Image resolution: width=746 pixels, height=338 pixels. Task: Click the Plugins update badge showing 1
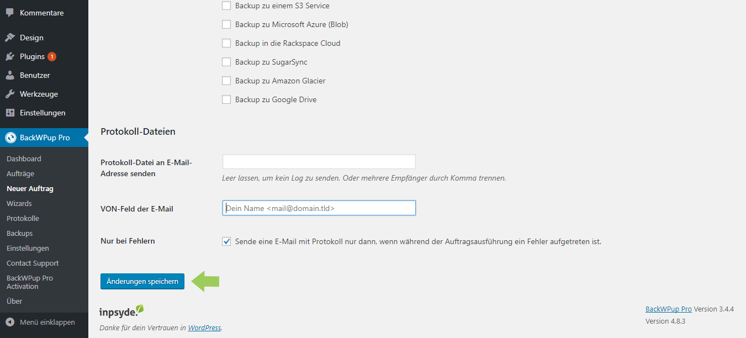52,56
